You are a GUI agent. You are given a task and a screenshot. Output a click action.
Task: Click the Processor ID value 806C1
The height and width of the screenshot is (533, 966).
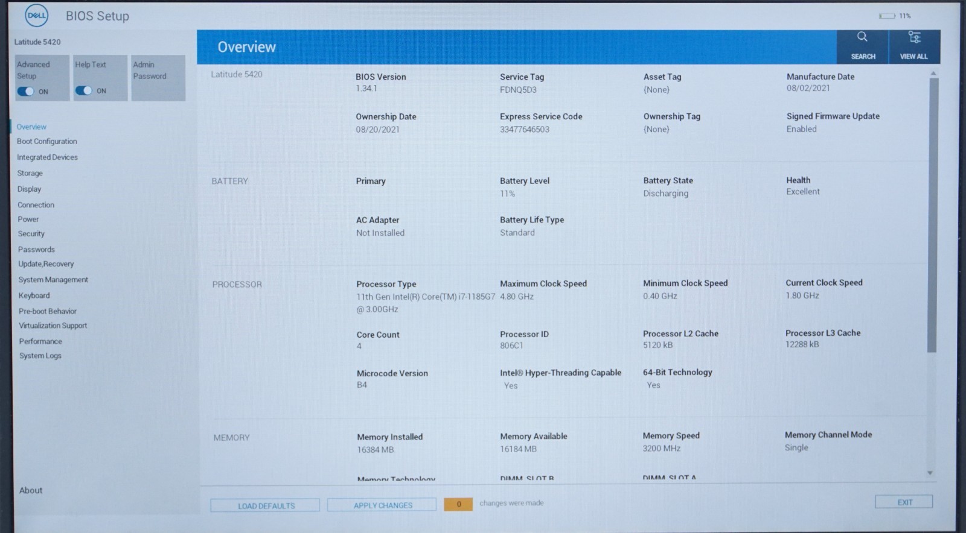(511, 345)
